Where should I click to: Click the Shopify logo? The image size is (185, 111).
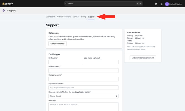(x=7, y=4)
